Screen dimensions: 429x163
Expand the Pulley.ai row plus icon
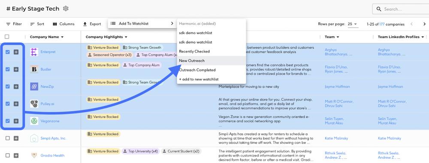[16, 104]
